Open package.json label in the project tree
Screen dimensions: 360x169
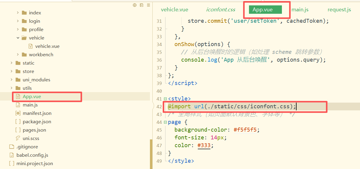coord(37,121)
